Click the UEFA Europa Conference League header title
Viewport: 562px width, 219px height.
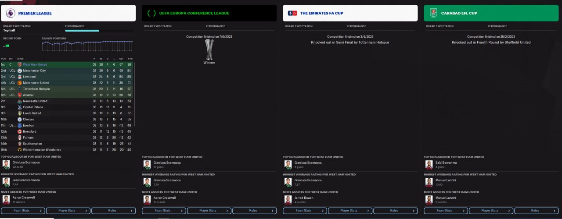tap(194, 13)
